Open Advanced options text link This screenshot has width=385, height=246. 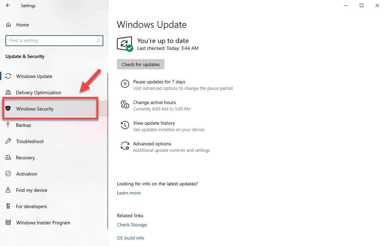[x=152, y=144]
